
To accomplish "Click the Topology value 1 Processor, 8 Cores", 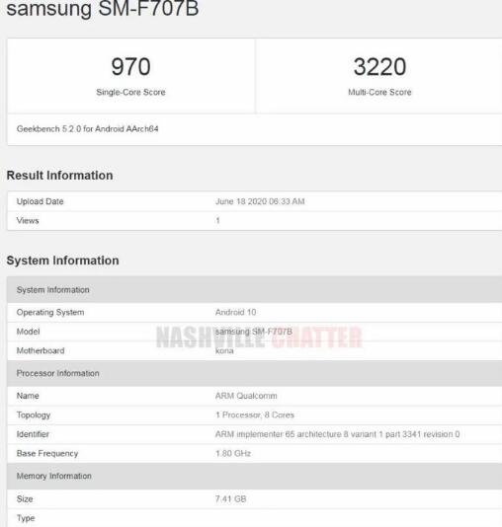I will click(255, 414).
